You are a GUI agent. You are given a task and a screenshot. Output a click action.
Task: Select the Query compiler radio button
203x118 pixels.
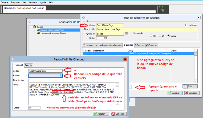168,36
